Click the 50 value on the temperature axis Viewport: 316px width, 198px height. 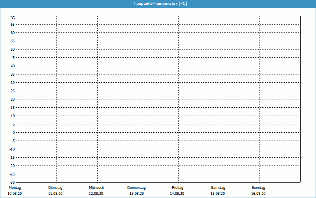click(x=13, y=49)
